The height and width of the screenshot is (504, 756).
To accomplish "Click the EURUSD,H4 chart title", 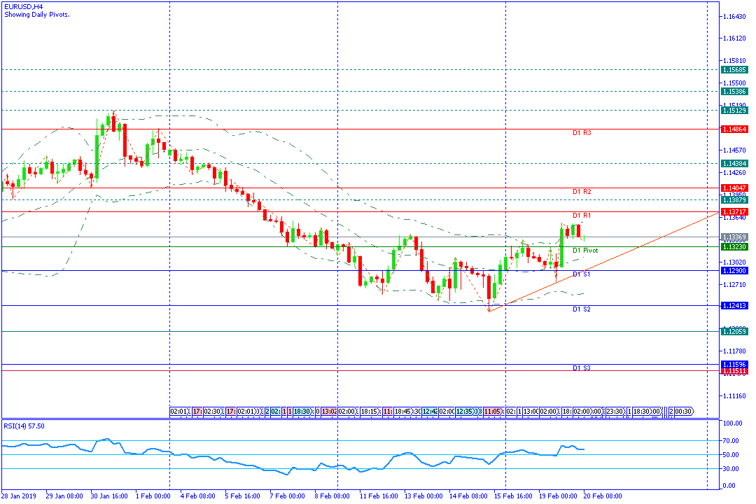I will 21,6.
